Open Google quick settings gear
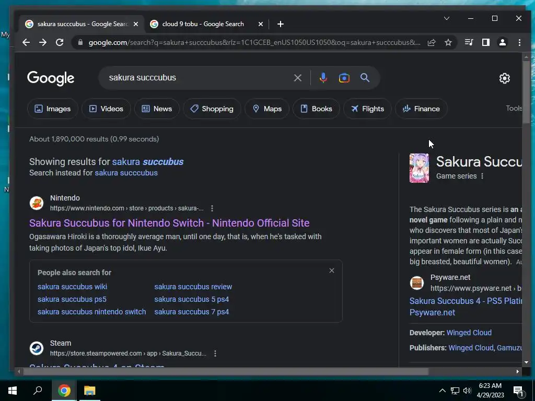535x401 pixels. pos(504,78)
